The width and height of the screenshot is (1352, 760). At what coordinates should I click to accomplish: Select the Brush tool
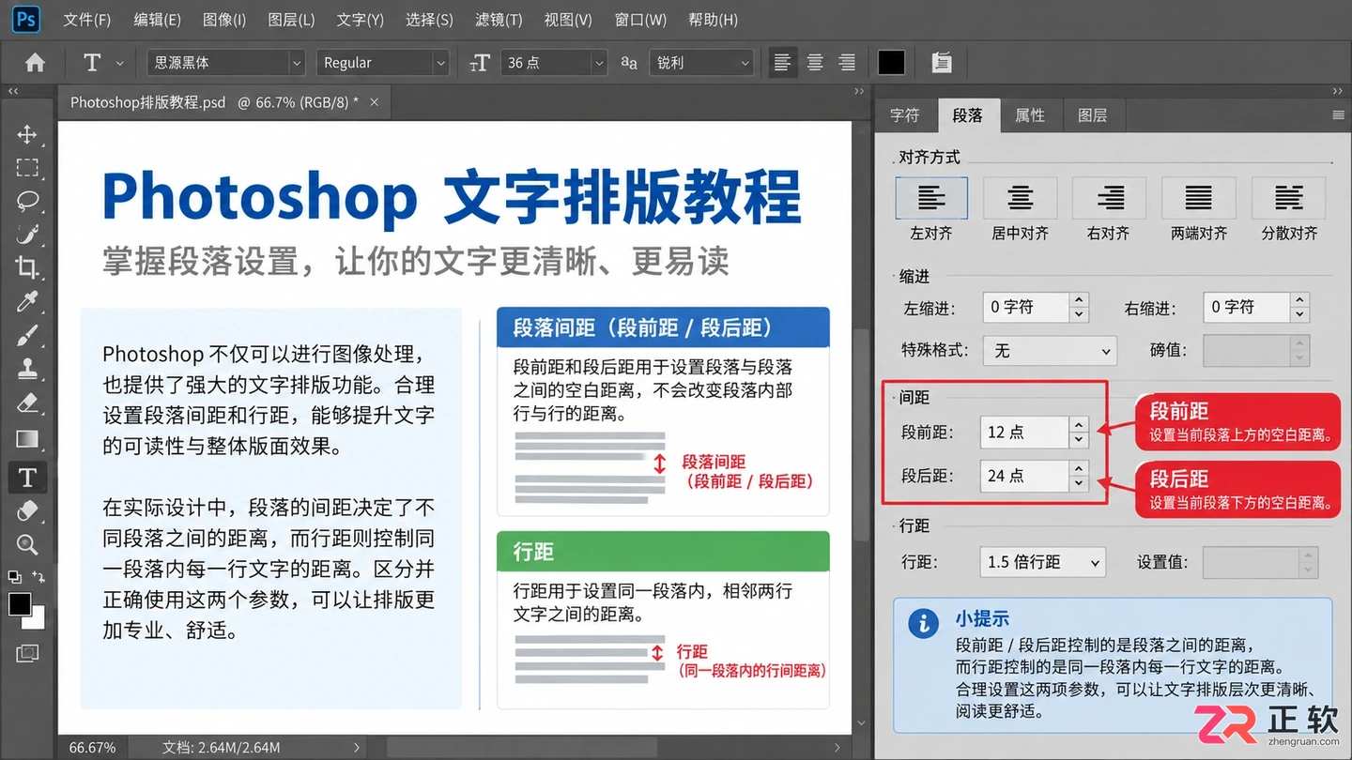27,336
